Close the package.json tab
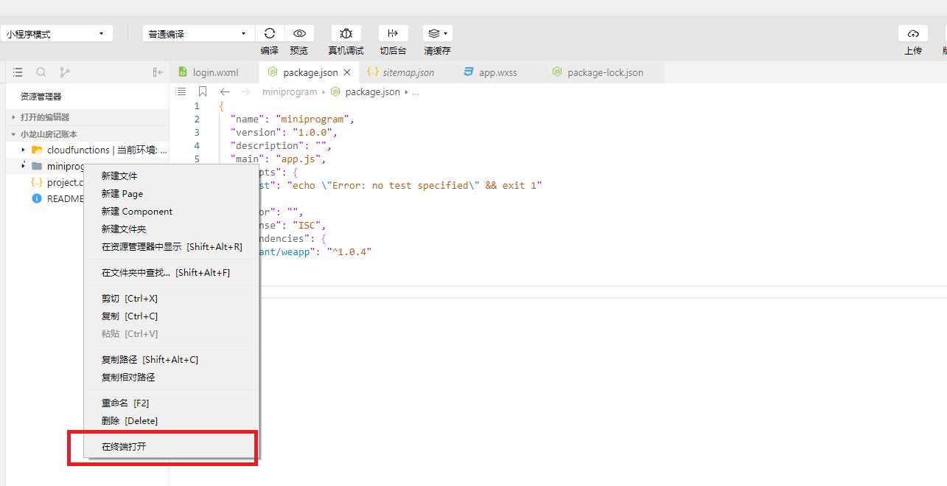 (347, 72)
